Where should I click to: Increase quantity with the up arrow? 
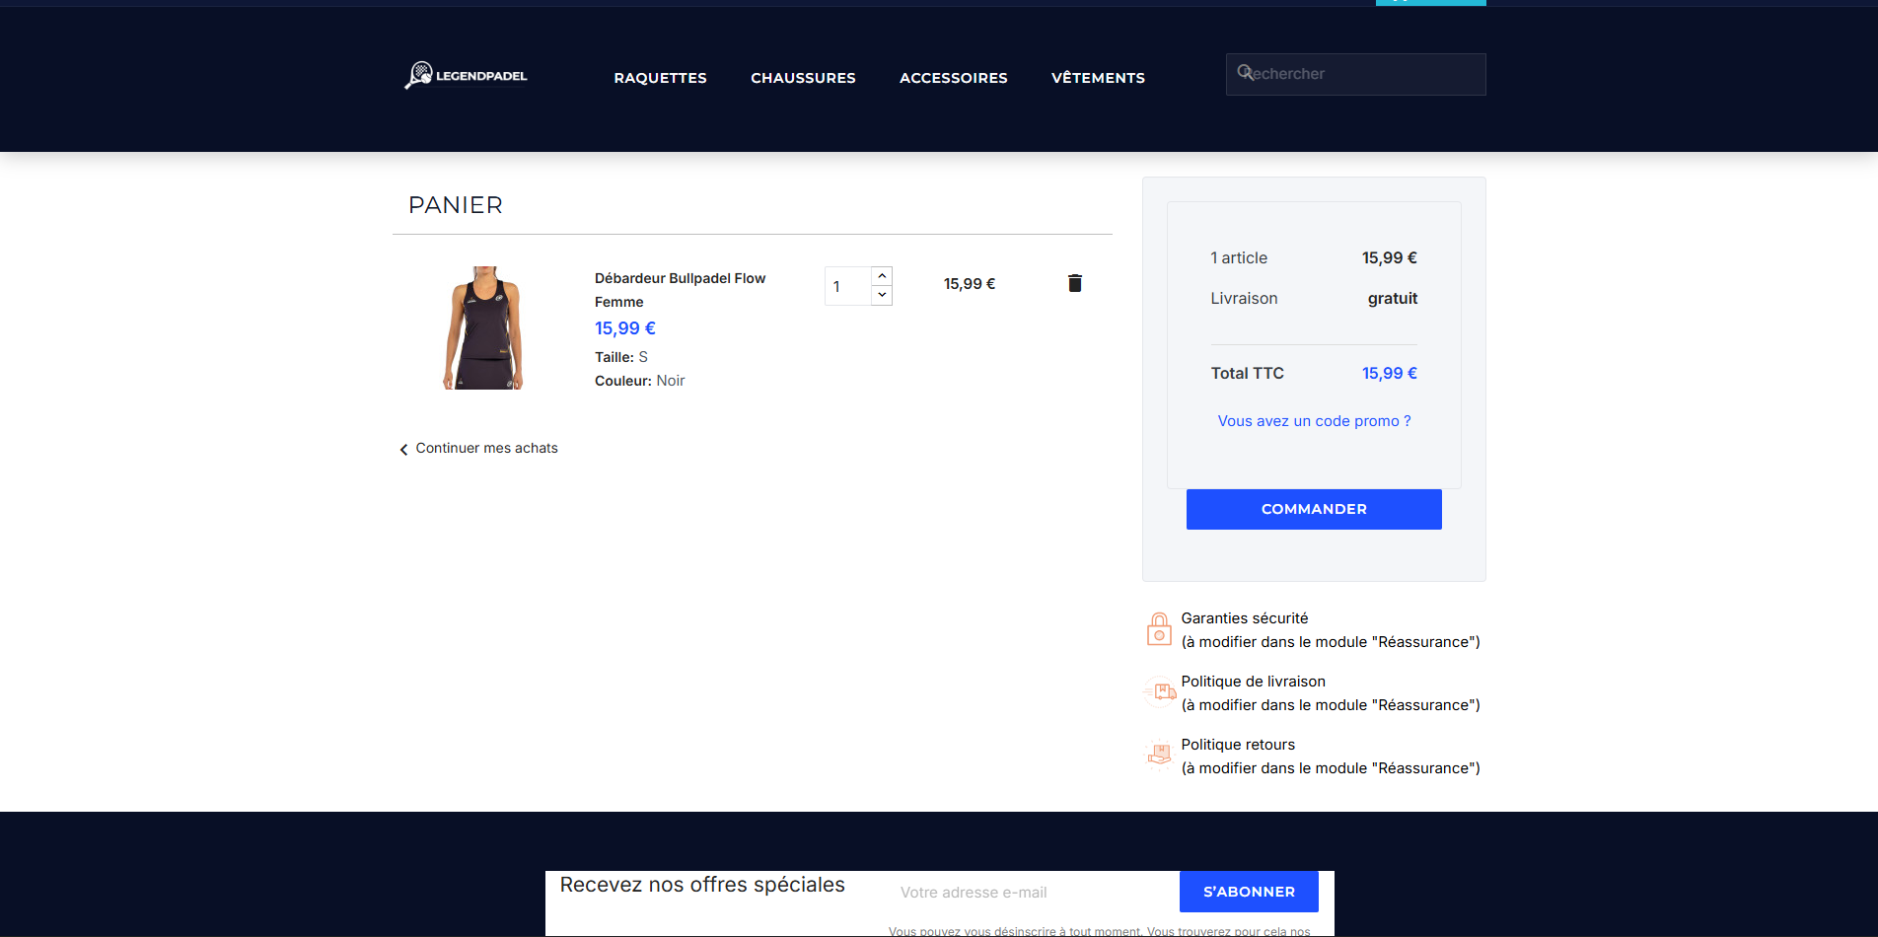(x=882, y=276)
